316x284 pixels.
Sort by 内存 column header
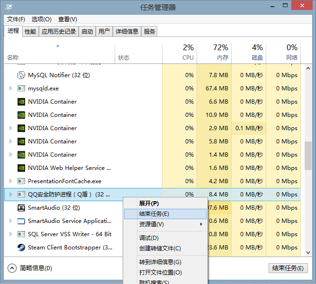(214, 53)
